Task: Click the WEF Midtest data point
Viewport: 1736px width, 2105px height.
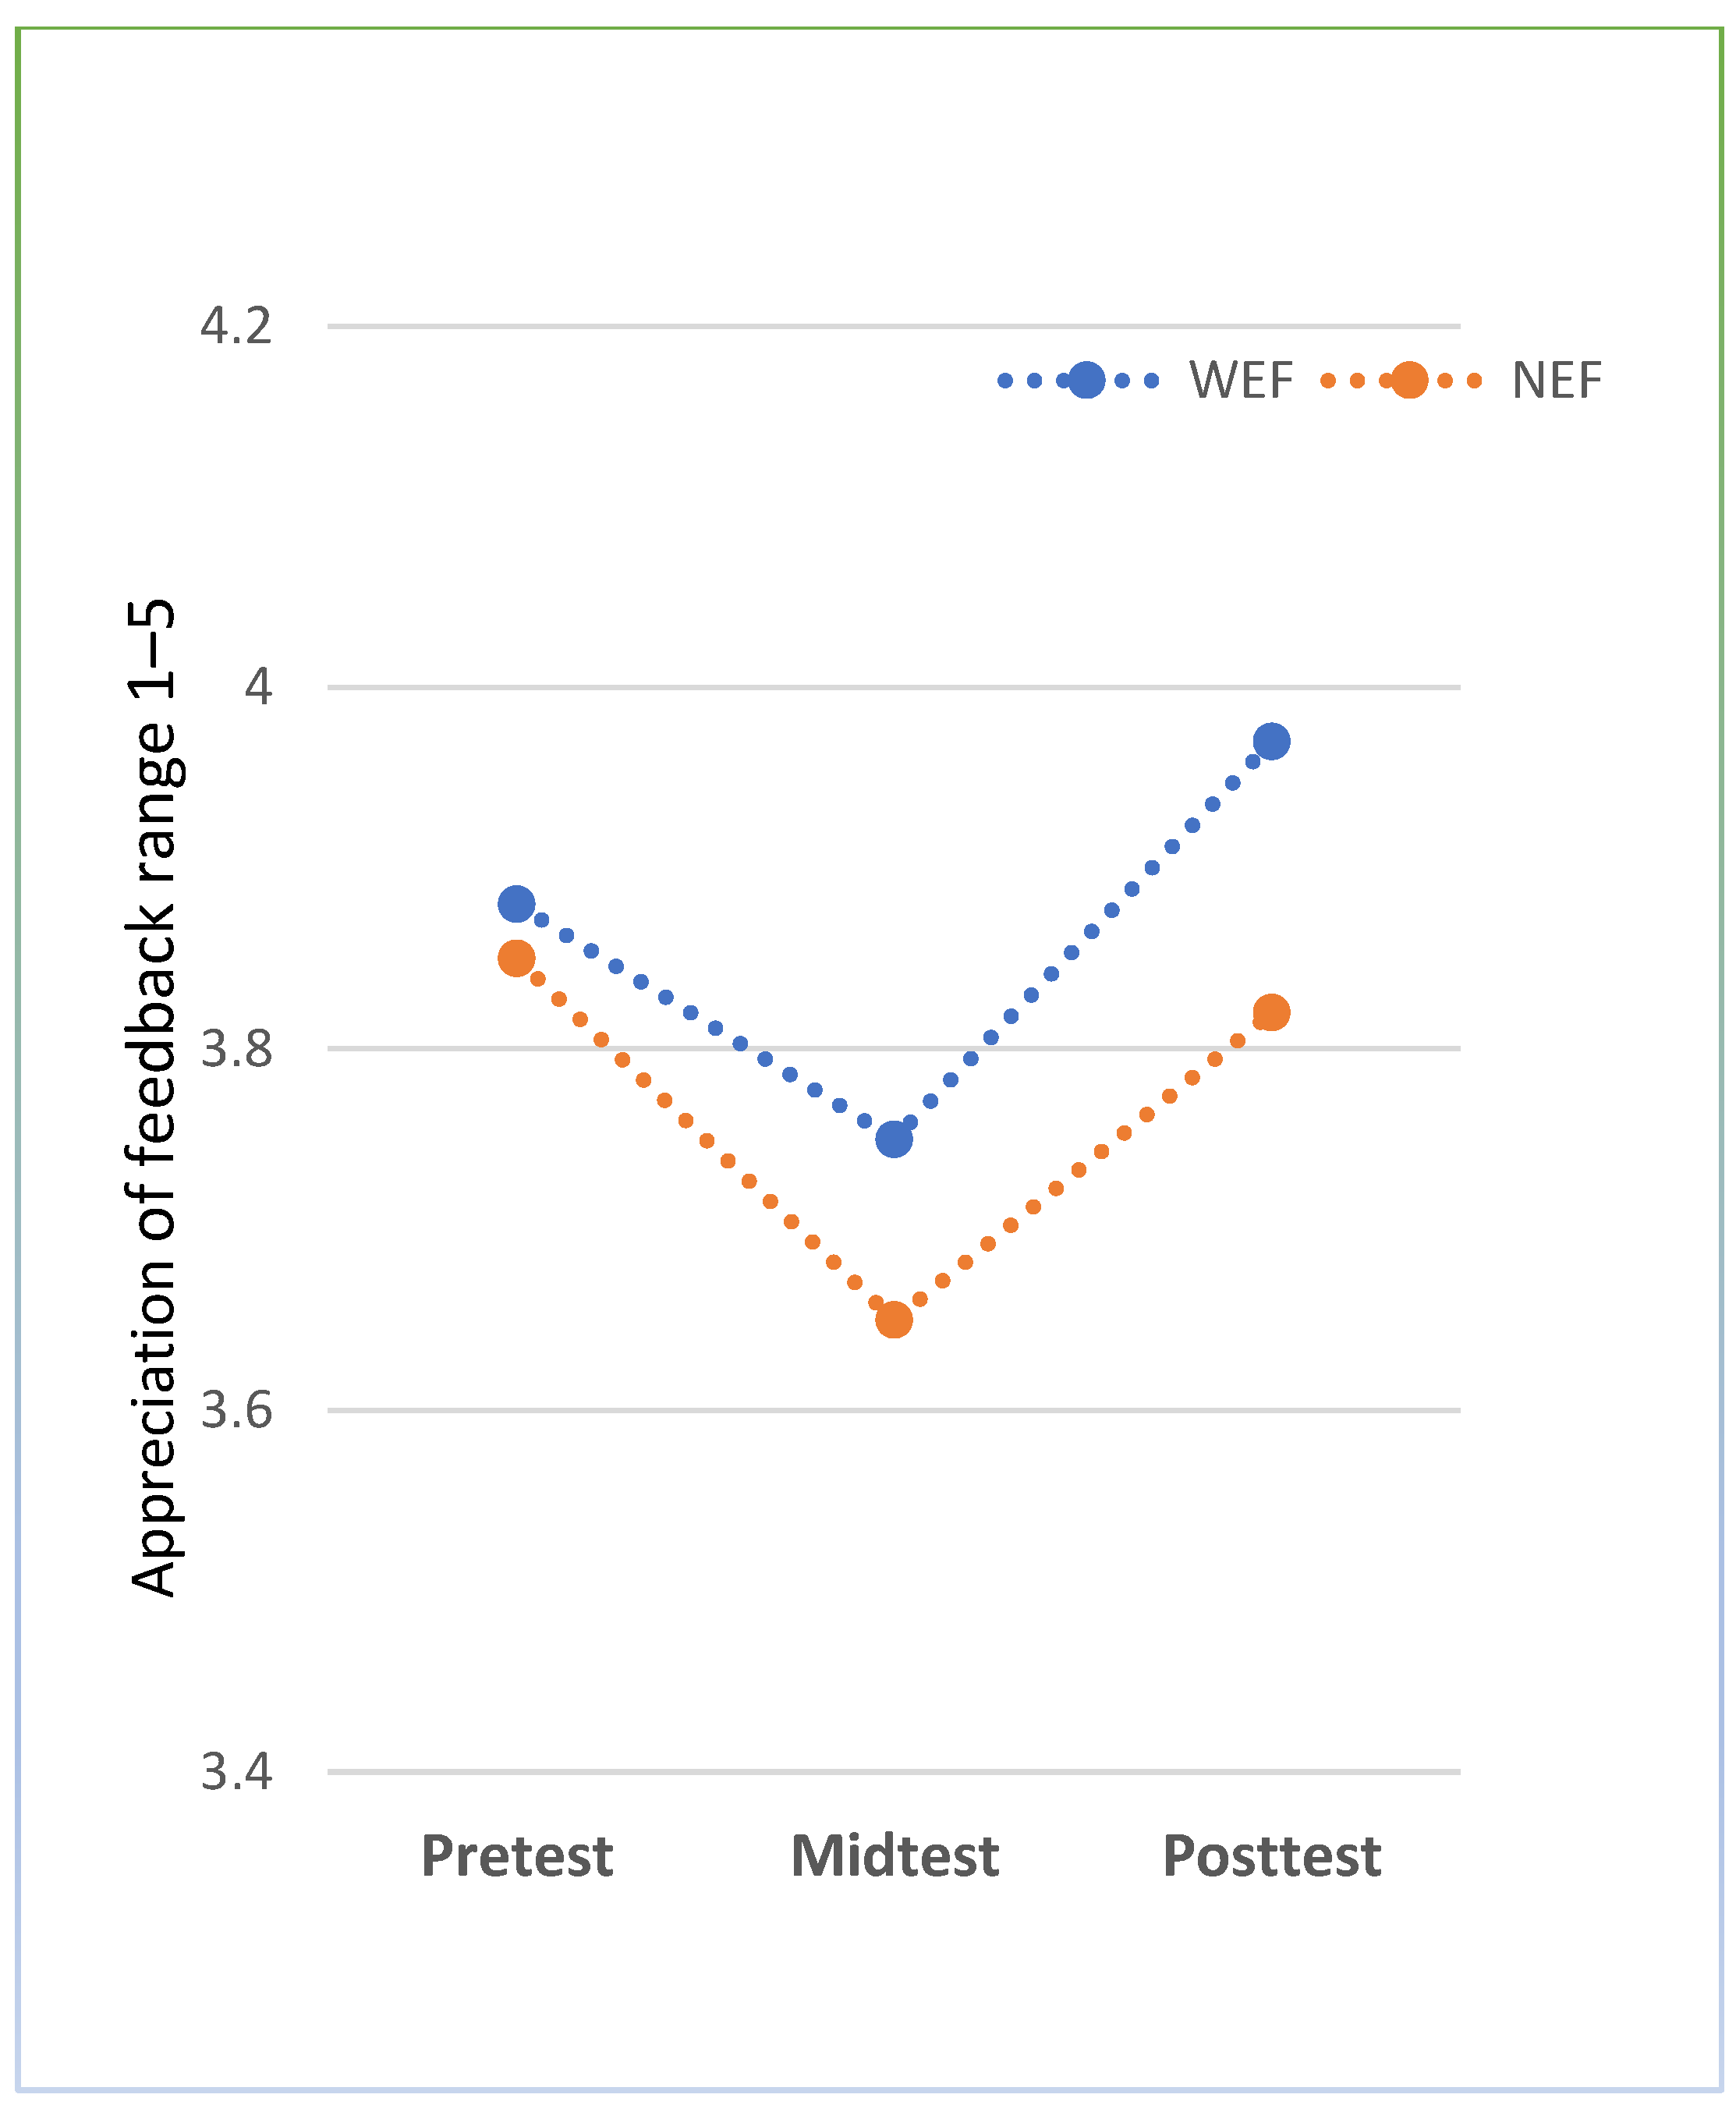Action: click(893, 1139)
